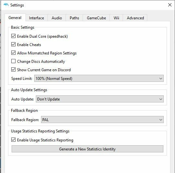Click Generate a New Statistics Identity
Viewport: 175px width, 173px height.
[87, 149]
